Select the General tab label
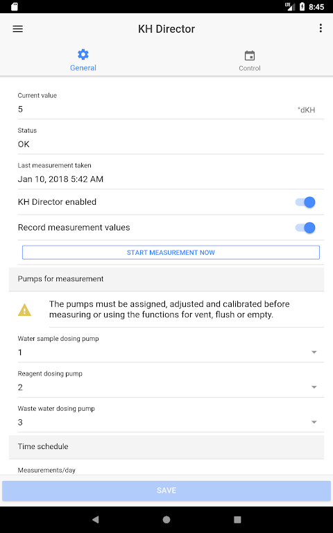The height and width of the screenshot is (533, 333). click(83, 68)
